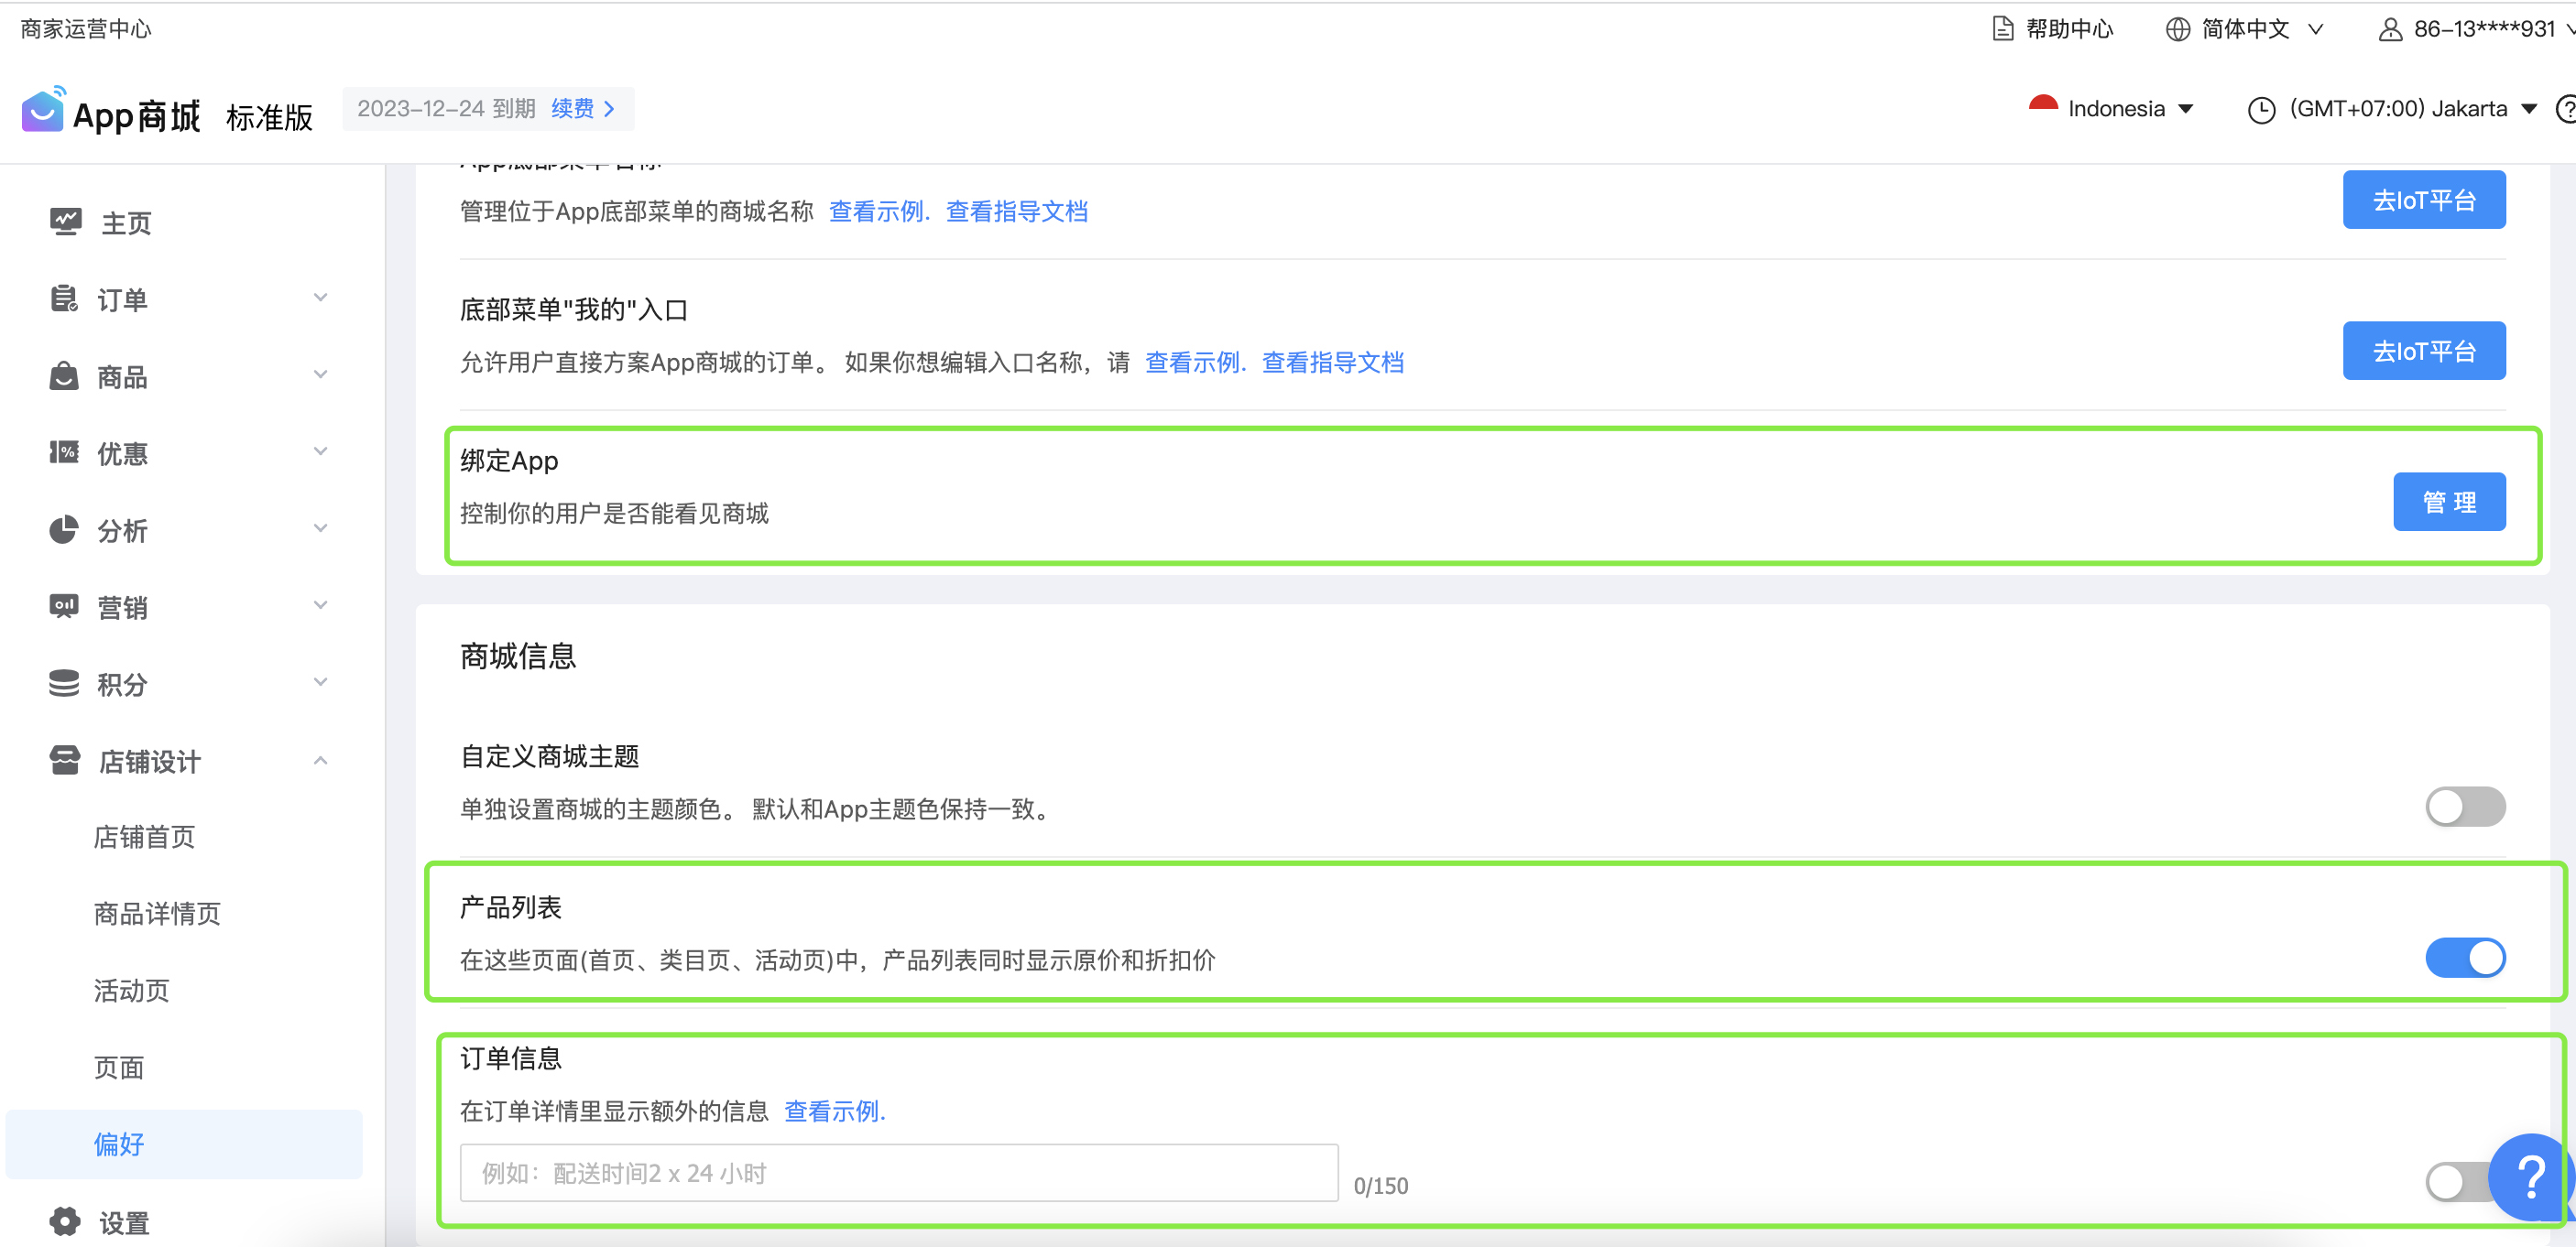Open 查看示例 for "我的"入口 row
The image size is (2576, 1247).
pyautogui.click(x=1195, y=362)
